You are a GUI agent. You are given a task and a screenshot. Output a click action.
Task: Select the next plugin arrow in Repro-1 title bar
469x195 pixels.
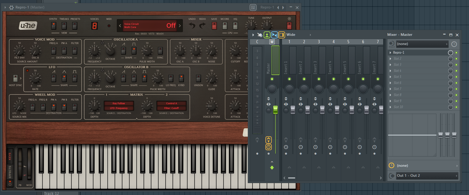click(282, 7)
